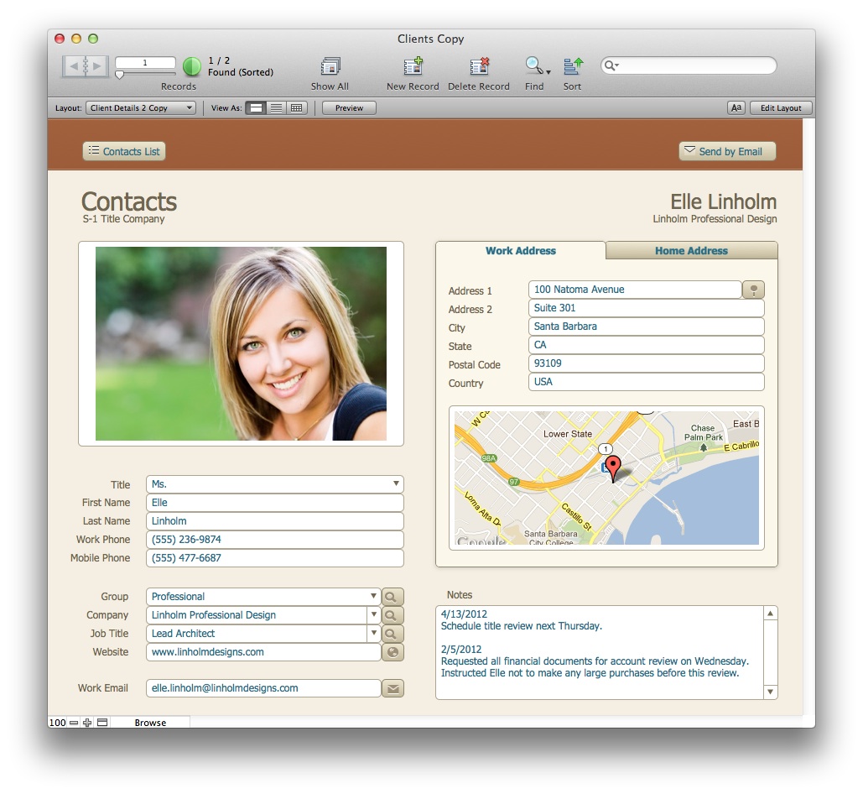Click the Delete Record icon
Screen dimensions: 863x794
tap(479, 67)
